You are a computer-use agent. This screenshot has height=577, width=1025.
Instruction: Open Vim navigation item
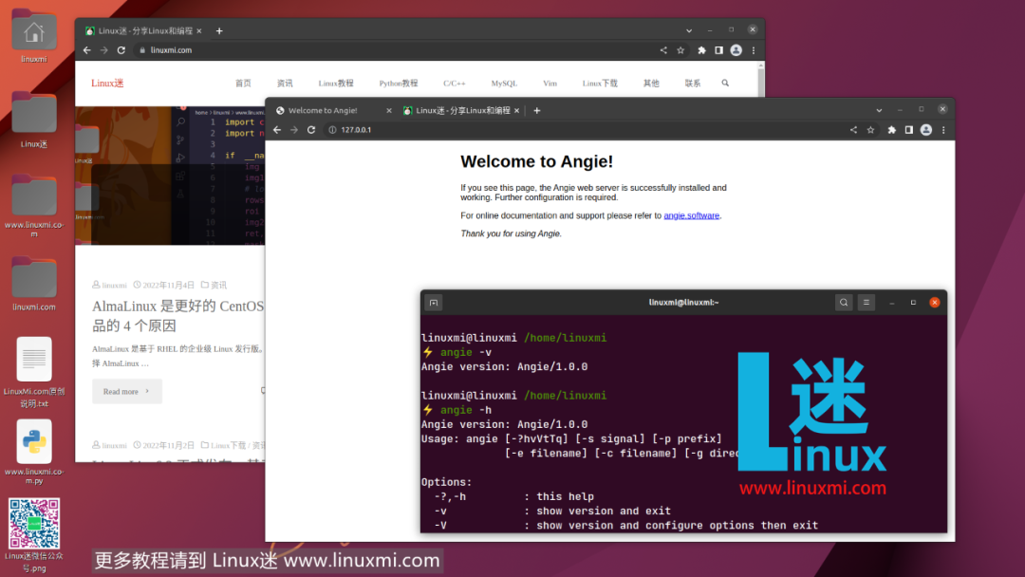coord(550,83)
